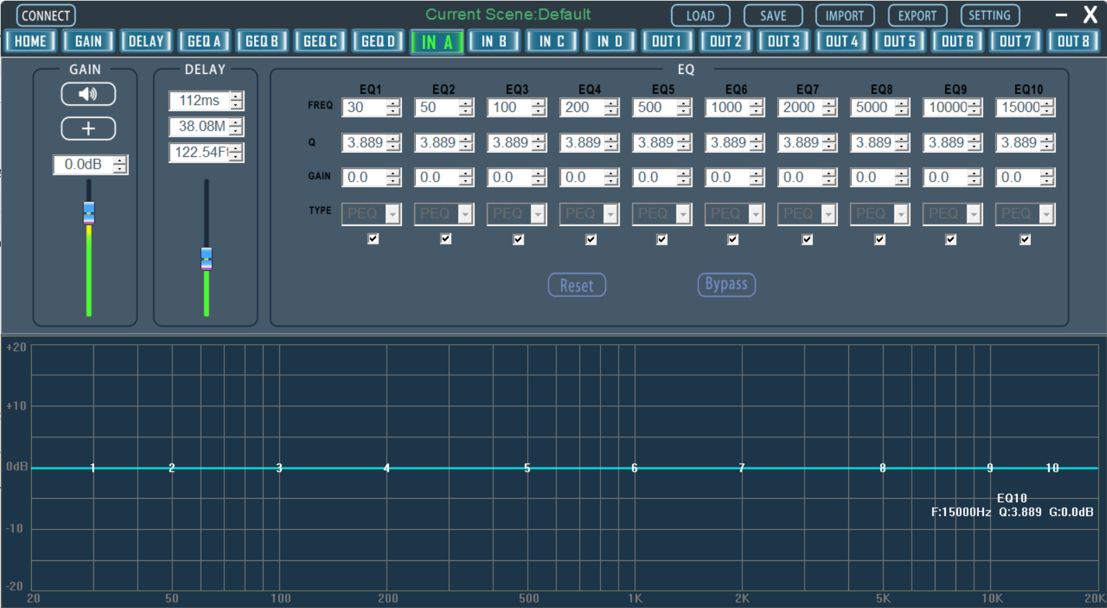This screenshot has width=1107, height=608.
Task: Click EQ point 5 marker on graph
Action: point(527,468)
